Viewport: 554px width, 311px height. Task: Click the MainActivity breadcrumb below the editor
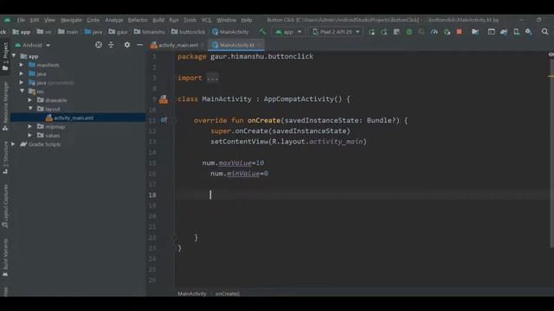[x=192, y=294]
